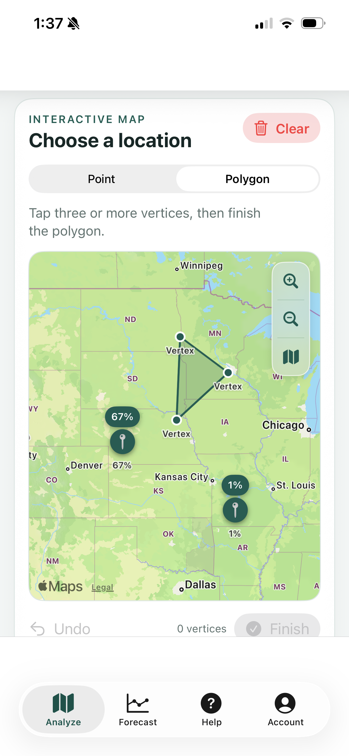The height and width of the screenshot is (756, 349).
Task: Select the Polygon mode segment
Action: (x=248, y=179)
